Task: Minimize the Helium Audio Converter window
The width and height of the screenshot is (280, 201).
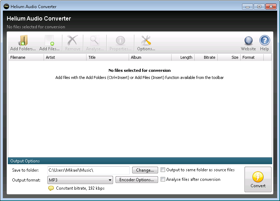Action: (x=247, y=7)
